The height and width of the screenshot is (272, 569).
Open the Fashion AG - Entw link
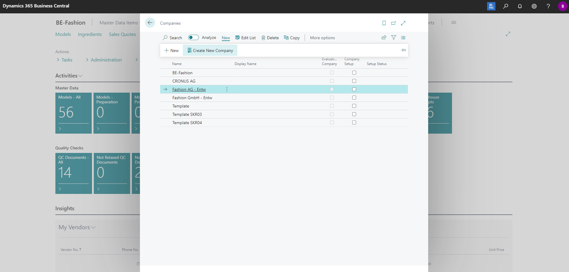click(x=189, y=89)
